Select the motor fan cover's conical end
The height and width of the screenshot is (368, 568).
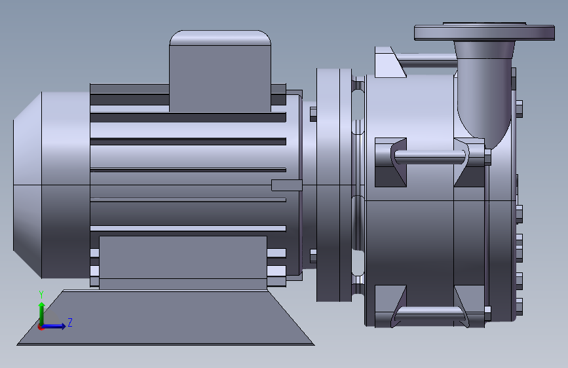pos(28,185)
